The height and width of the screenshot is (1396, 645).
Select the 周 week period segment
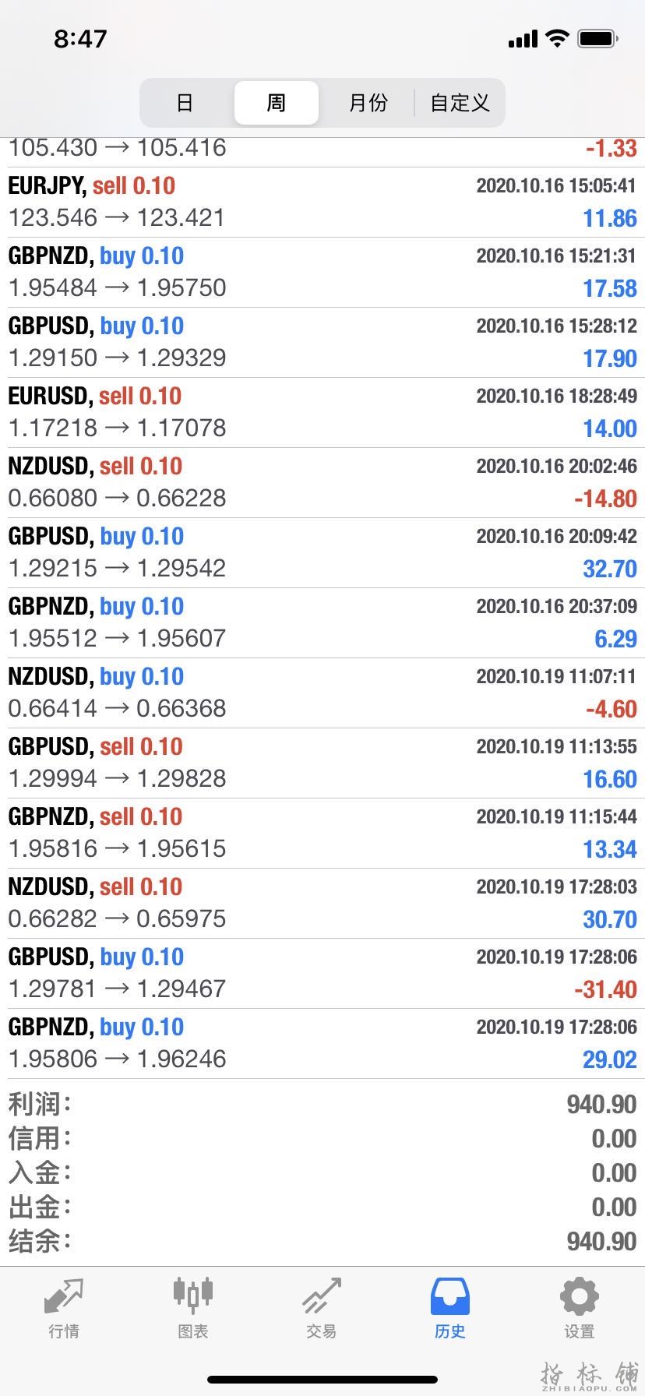(277, 103)
